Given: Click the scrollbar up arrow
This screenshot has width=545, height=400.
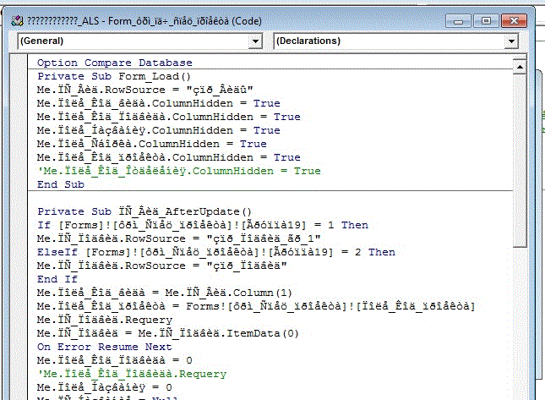Looking at the screenshot, I should [x=520, y=67].
